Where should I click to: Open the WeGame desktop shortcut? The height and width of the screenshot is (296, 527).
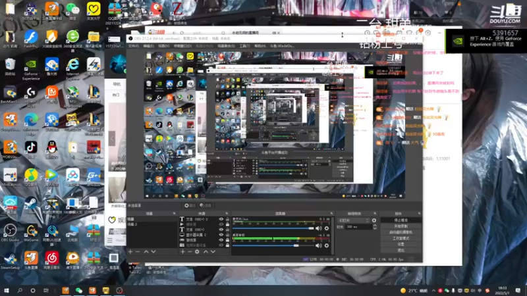tap(31, 232)
